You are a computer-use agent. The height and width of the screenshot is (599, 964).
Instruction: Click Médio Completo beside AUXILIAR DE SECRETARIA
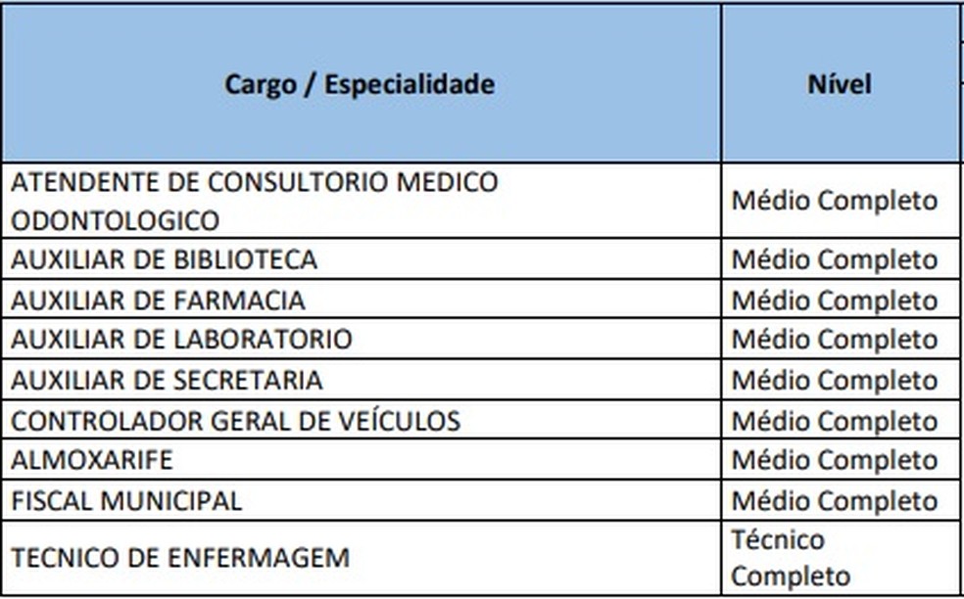click(835, 380)
